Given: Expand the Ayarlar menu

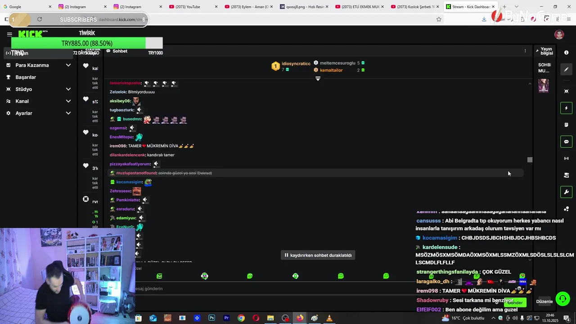Looking at the screenshot, I should (x=38, y=113).
